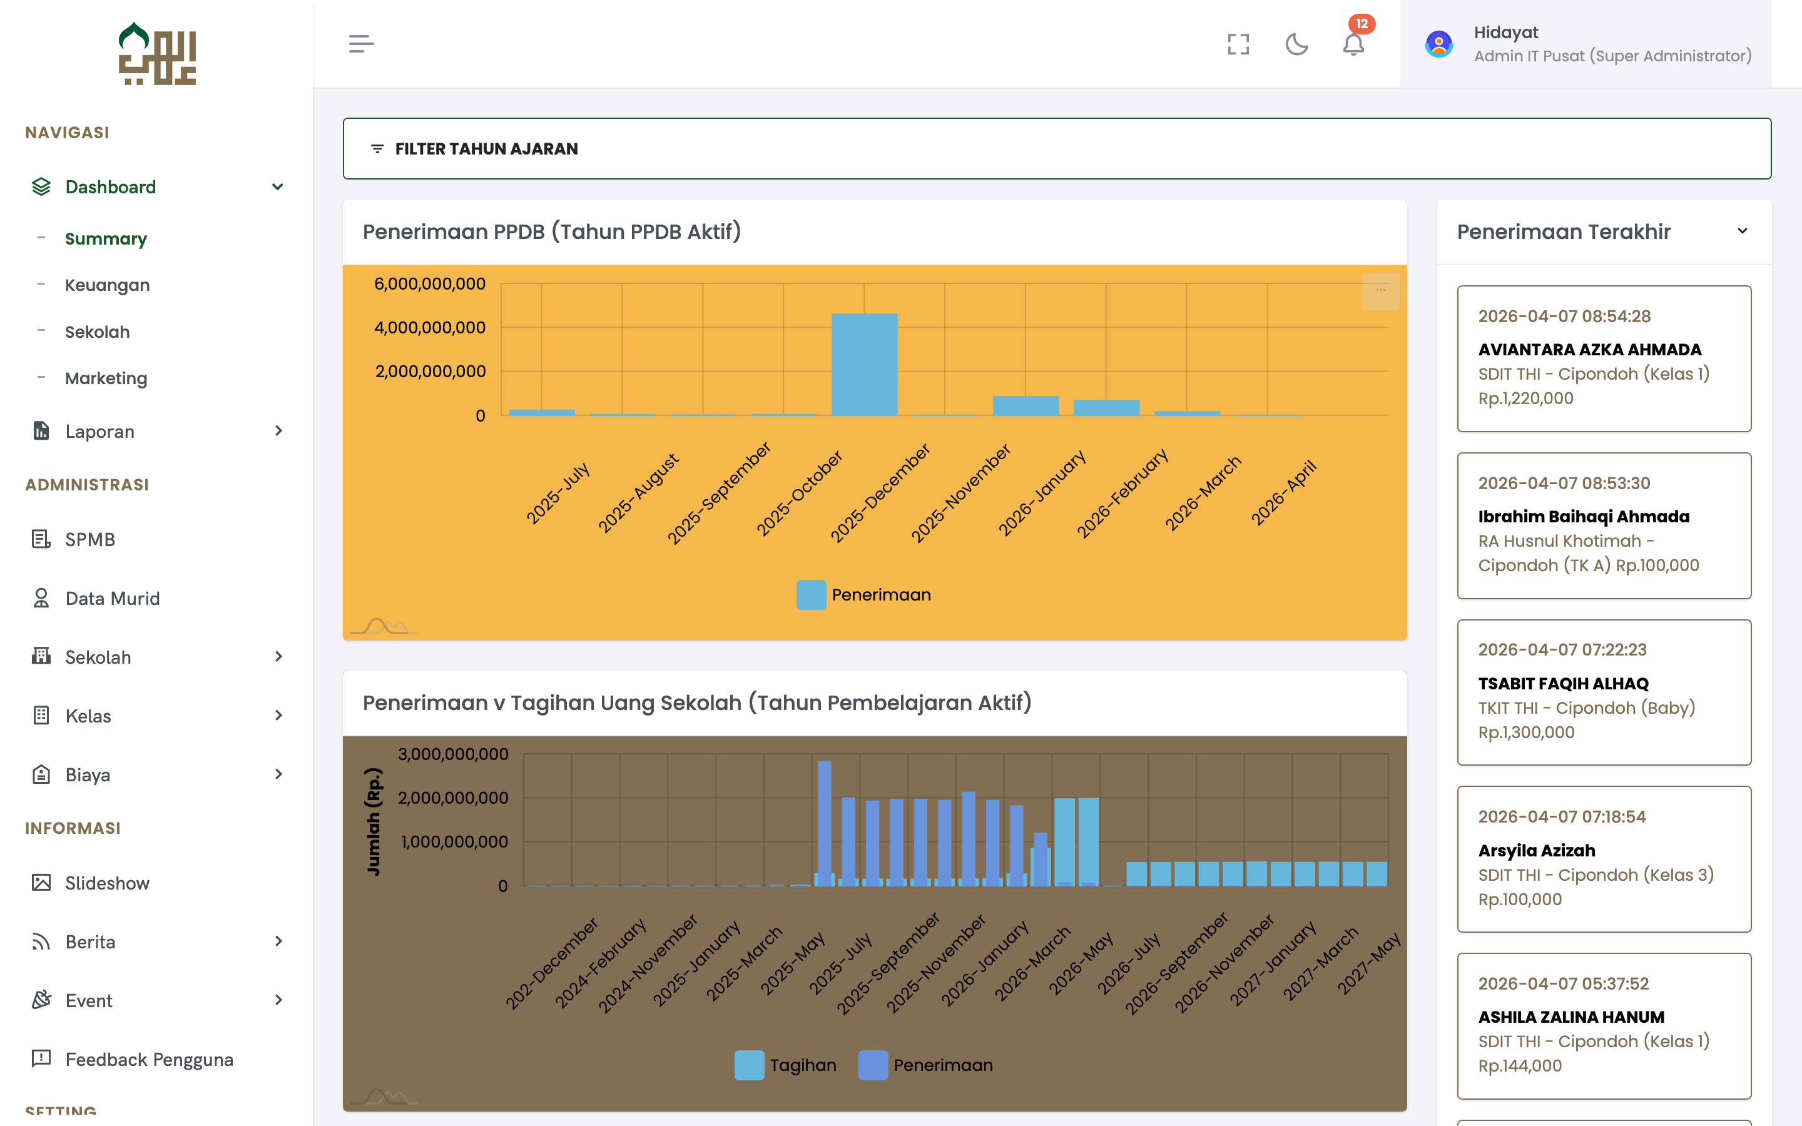
Task: Toggle the Penerimaan legend in Uang Sekolah chart
Action: pyautogui.click(x=925, y=1065)
